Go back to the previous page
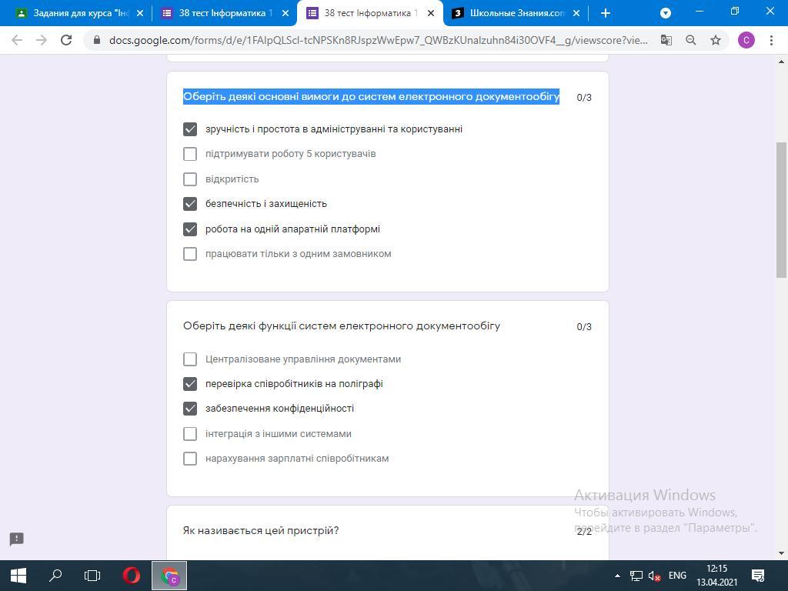Viewport: 788px width, 591px height. click(17, 40)
